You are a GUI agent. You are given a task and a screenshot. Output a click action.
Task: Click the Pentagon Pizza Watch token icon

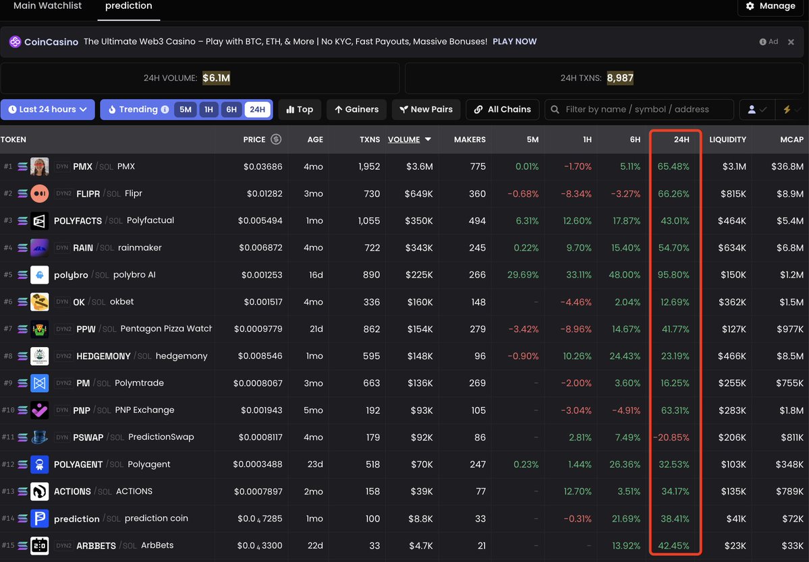point(40,329)
